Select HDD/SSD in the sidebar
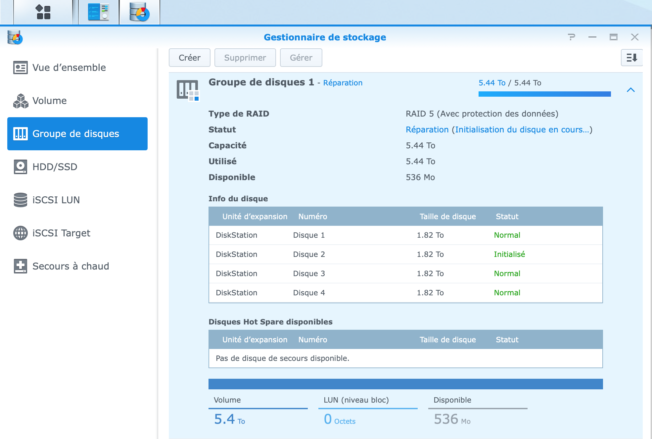This screenshot has height=439, width=652. click(x=55, y=167)
